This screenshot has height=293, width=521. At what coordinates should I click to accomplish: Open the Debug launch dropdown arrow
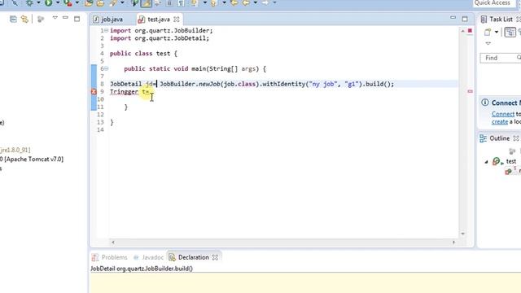(38, 3)
